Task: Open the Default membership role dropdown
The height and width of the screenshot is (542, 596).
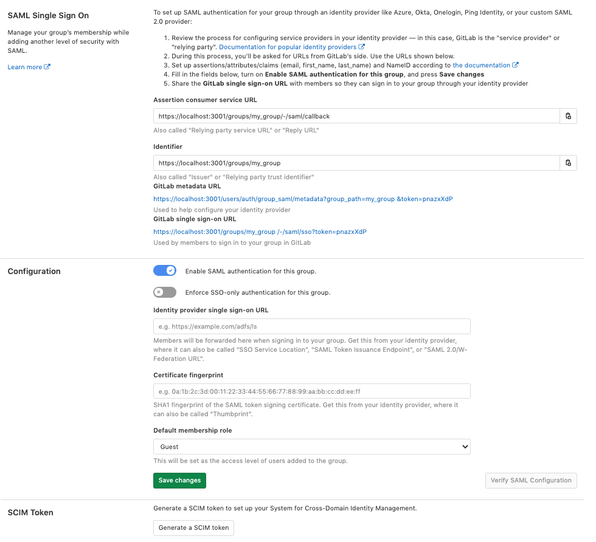Action: pyautogui.click(x=311, y=447)
